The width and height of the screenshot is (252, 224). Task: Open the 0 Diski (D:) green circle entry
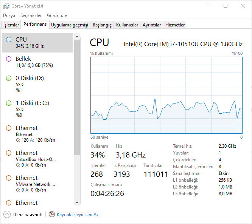9,78
